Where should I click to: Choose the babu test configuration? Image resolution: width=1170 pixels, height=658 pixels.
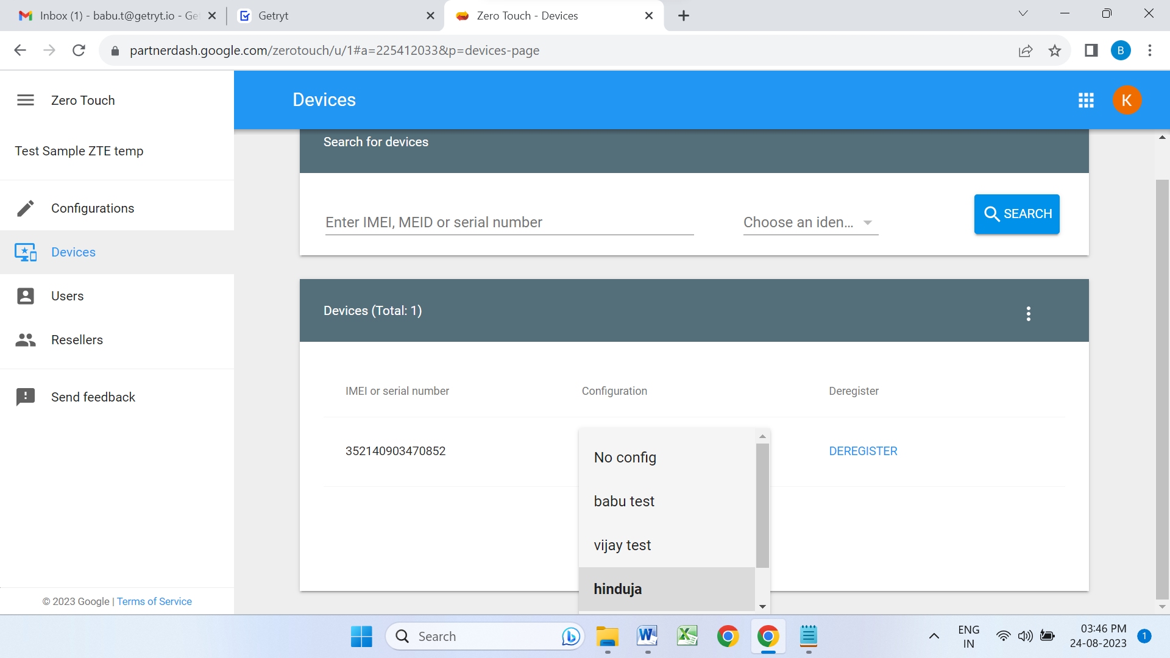[624, 501]
